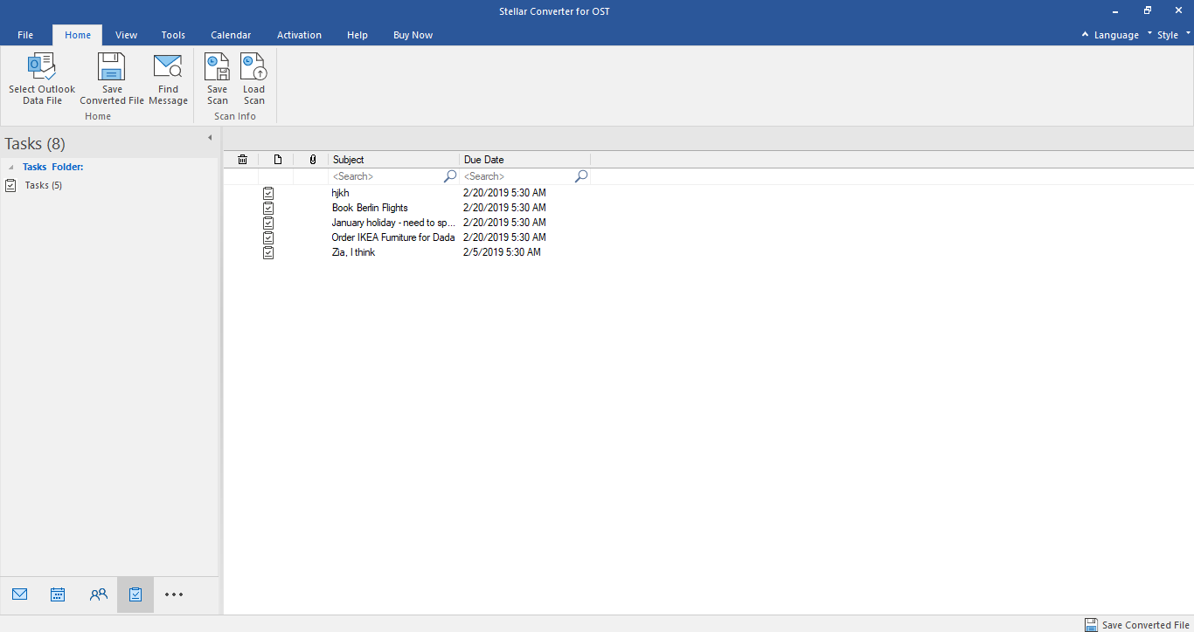
Task: Click due date 2/5/2019 5:30 AM
Action: point(502,252)
